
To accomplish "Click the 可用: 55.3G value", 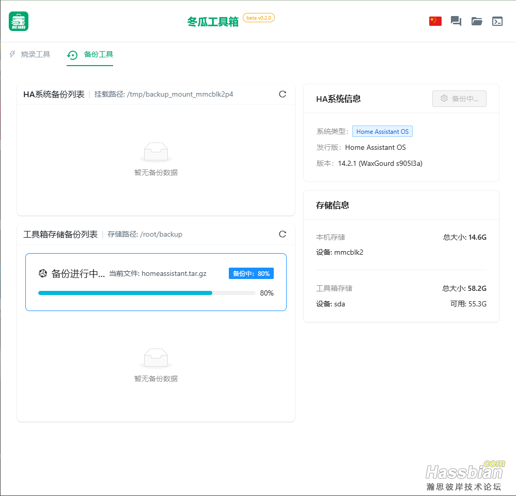I will (x=468, y=304).
